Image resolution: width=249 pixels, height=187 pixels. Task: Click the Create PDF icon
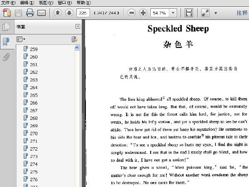pyautogui.click(x=7, y=13)
